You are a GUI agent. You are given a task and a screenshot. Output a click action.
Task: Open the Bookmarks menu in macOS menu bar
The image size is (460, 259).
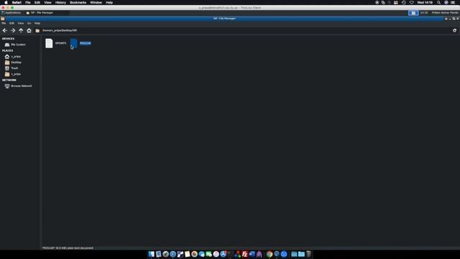pyautogui.click(x=78, y=2)
